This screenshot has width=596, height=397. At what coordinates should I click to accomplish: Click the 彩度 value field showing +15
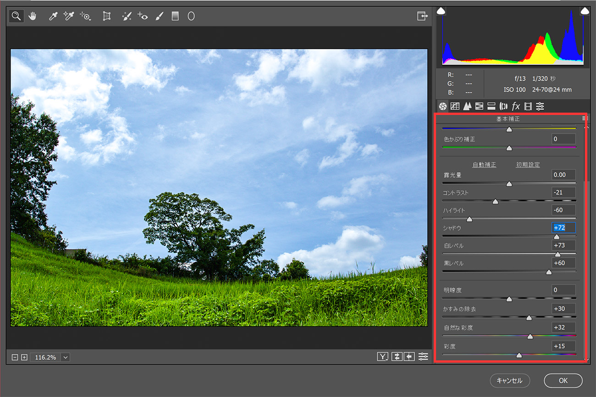pyautogui.click(x=563, y=346)
